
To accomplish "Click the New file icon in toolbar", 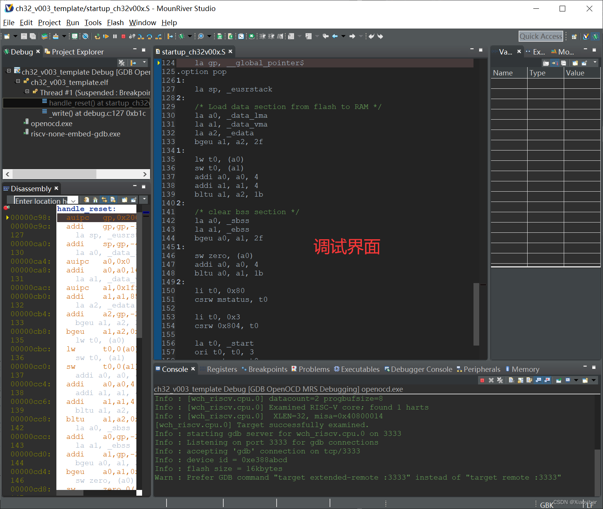I will point(7,36).
